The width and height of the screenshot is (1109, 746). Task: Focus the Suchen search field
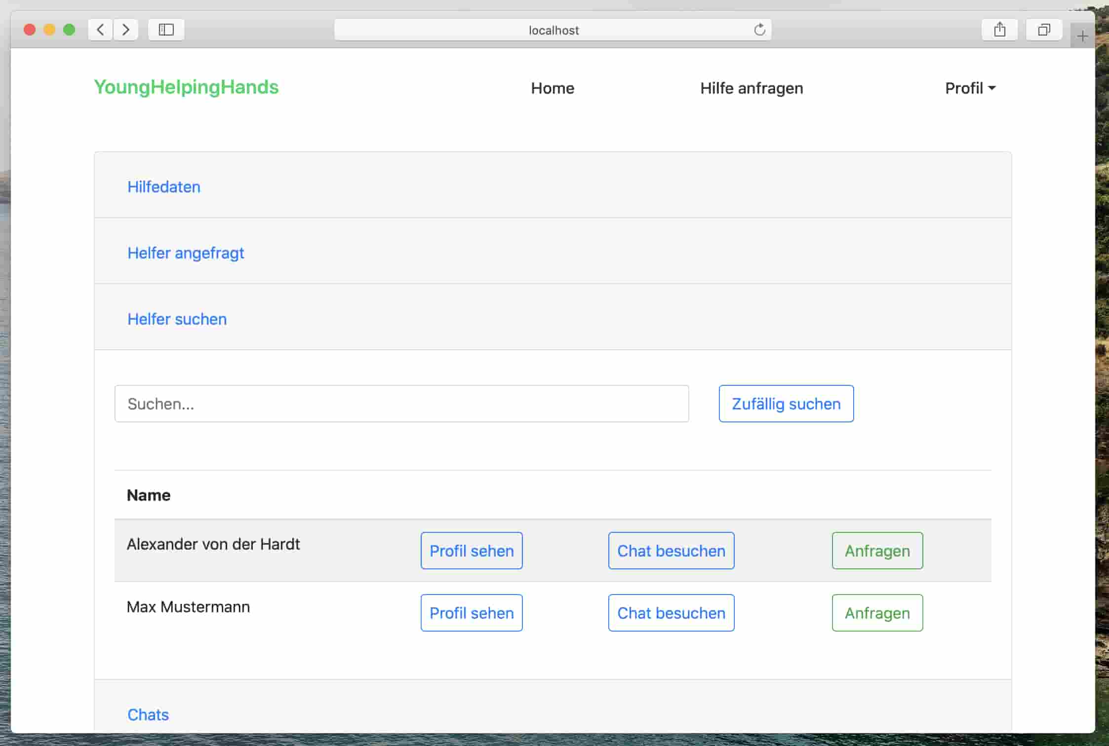pos(401,404)
